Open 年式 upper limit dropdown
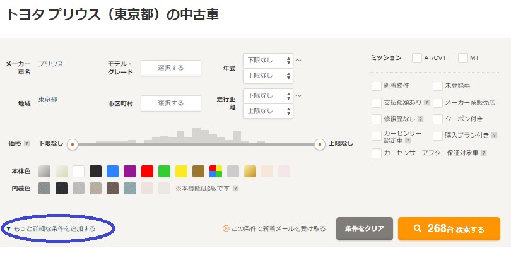The width and height of the screenshot is (511, 265). pos(268,76)
